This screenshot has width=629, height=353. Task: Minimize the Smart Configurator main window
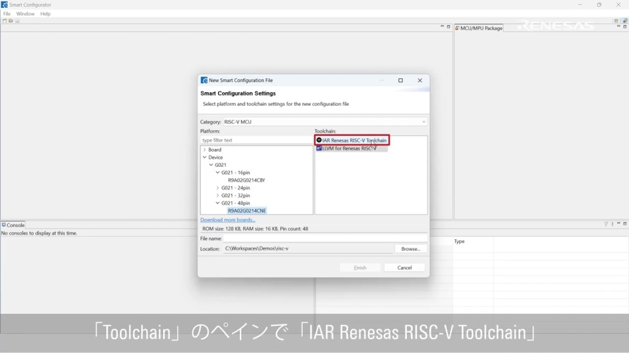pos(580,5)
